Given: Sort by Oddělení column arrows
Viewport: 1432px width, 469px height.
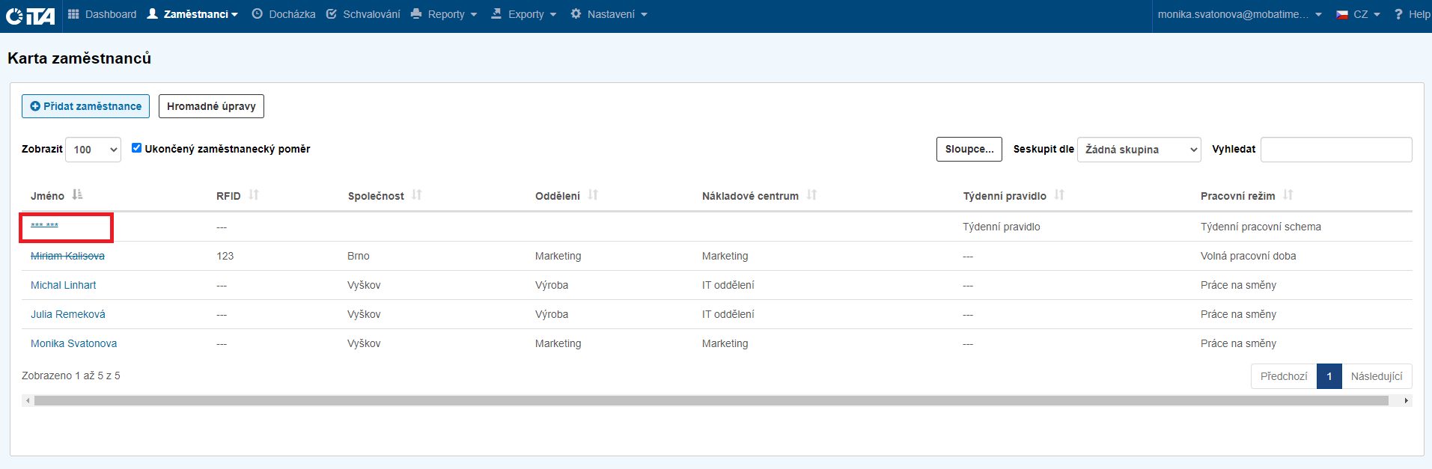Looking at the screenshot, I should (x=593, y=195).
